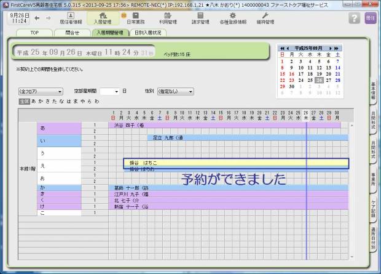Switch to the 日別入居状況 tab
Image resolution: width=381 pixels, height=274 pixels.
(x=148, y=33)
